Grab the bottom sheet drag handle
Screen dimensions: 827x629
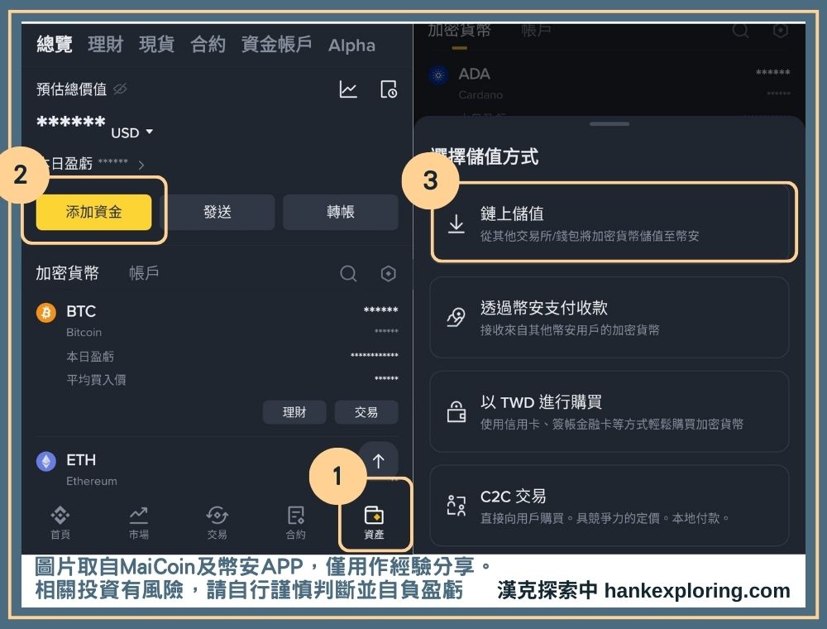(x=609, y=124)
